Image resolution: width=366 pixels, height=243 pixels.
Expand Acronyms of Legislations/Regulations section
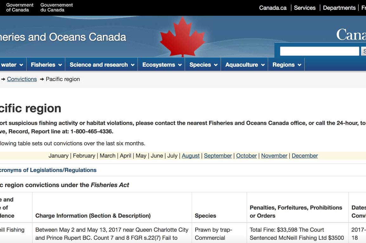pyautogui.click(x=48, y=170)
